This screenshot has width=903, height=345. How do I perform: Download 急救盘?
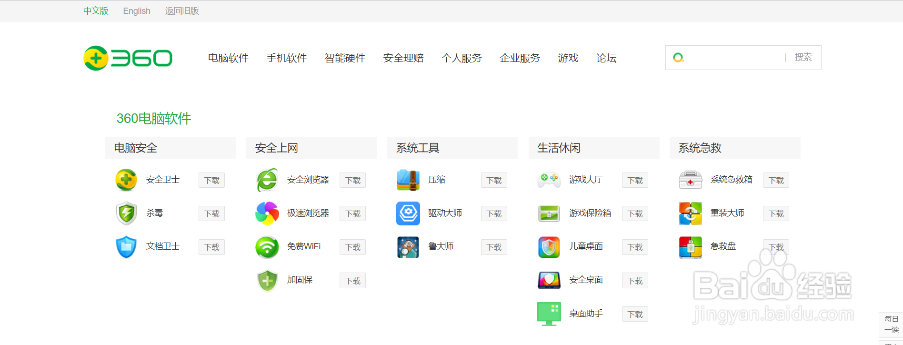[776, 247]
